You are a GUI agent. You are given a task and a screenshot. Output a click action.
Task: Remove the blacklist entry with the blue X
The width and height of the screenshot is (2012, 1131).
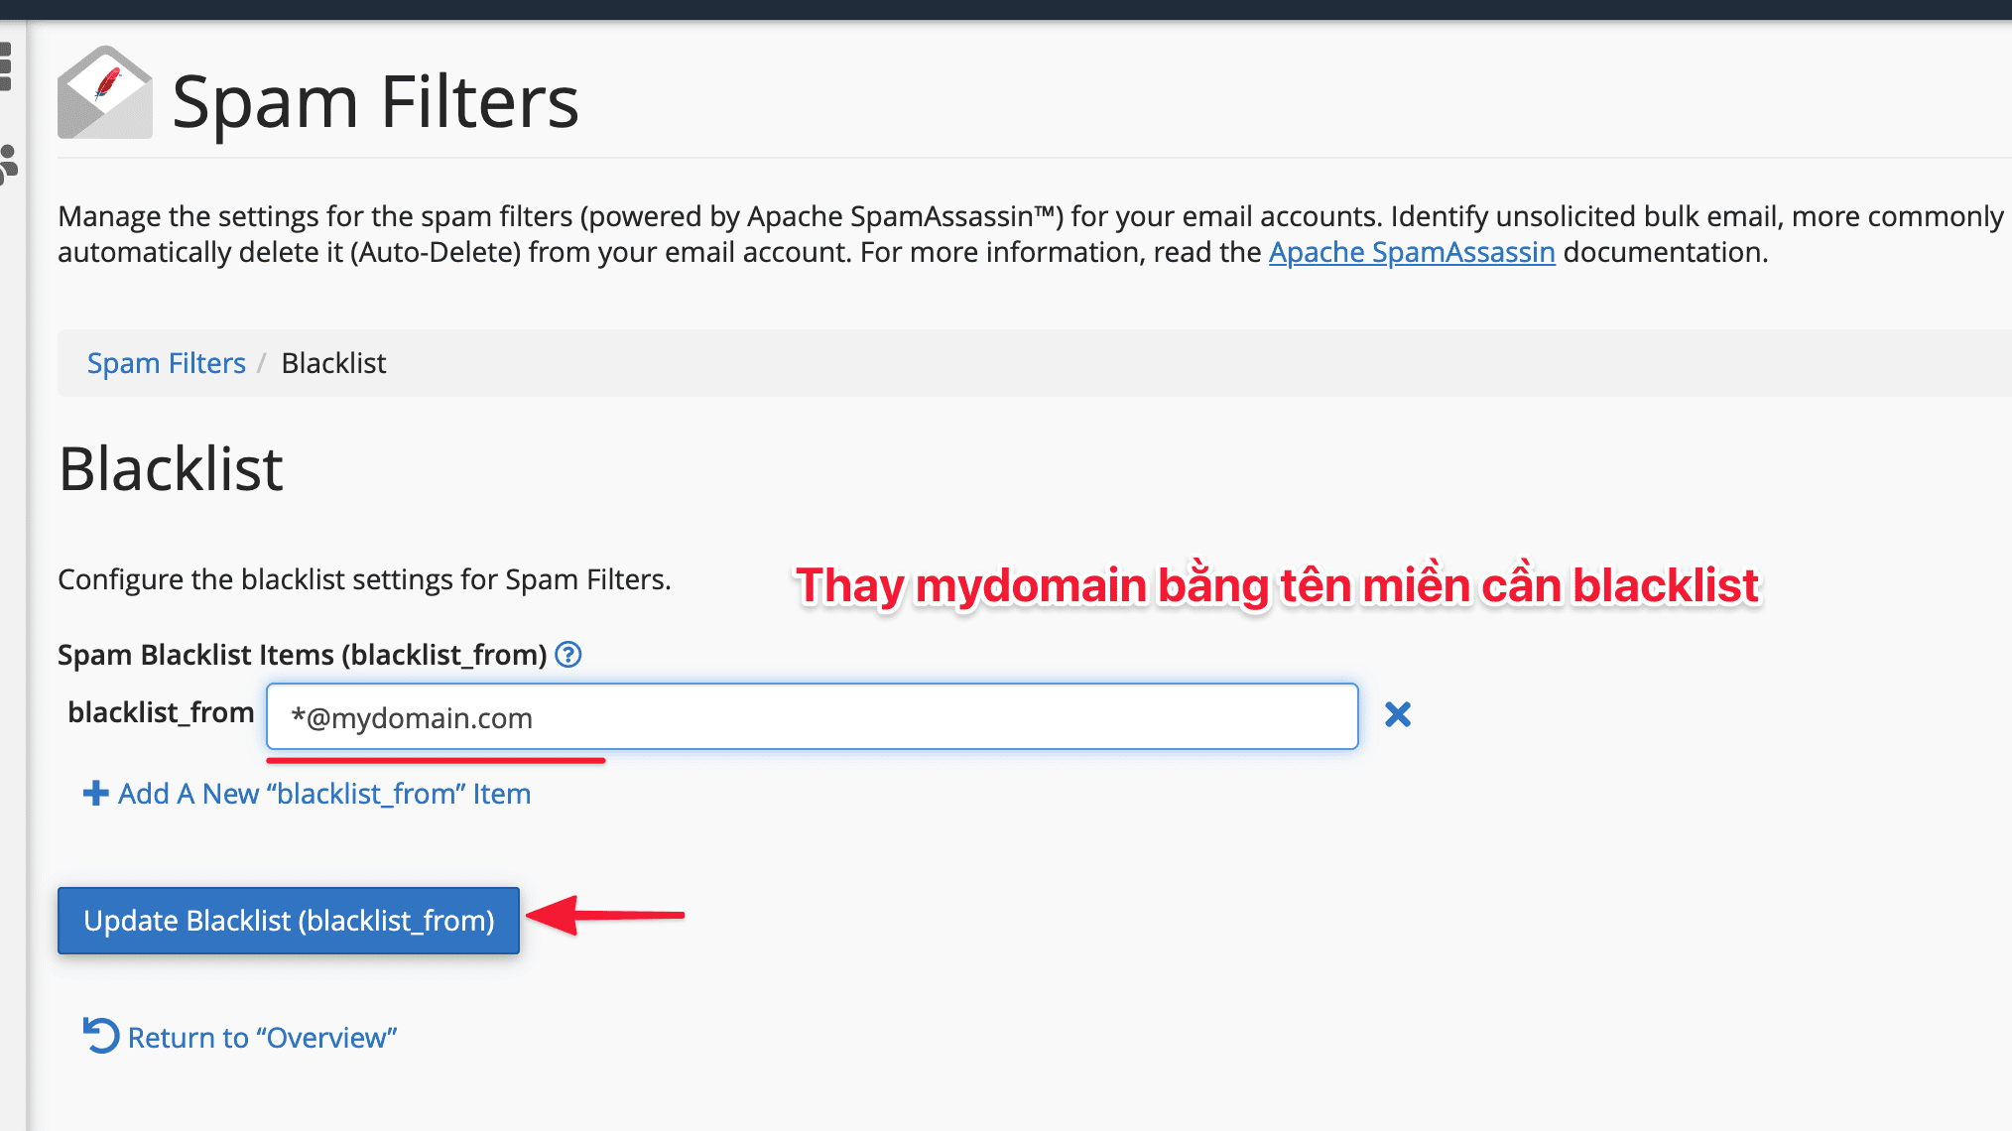pyautogui.click(x=1399, y=714)
